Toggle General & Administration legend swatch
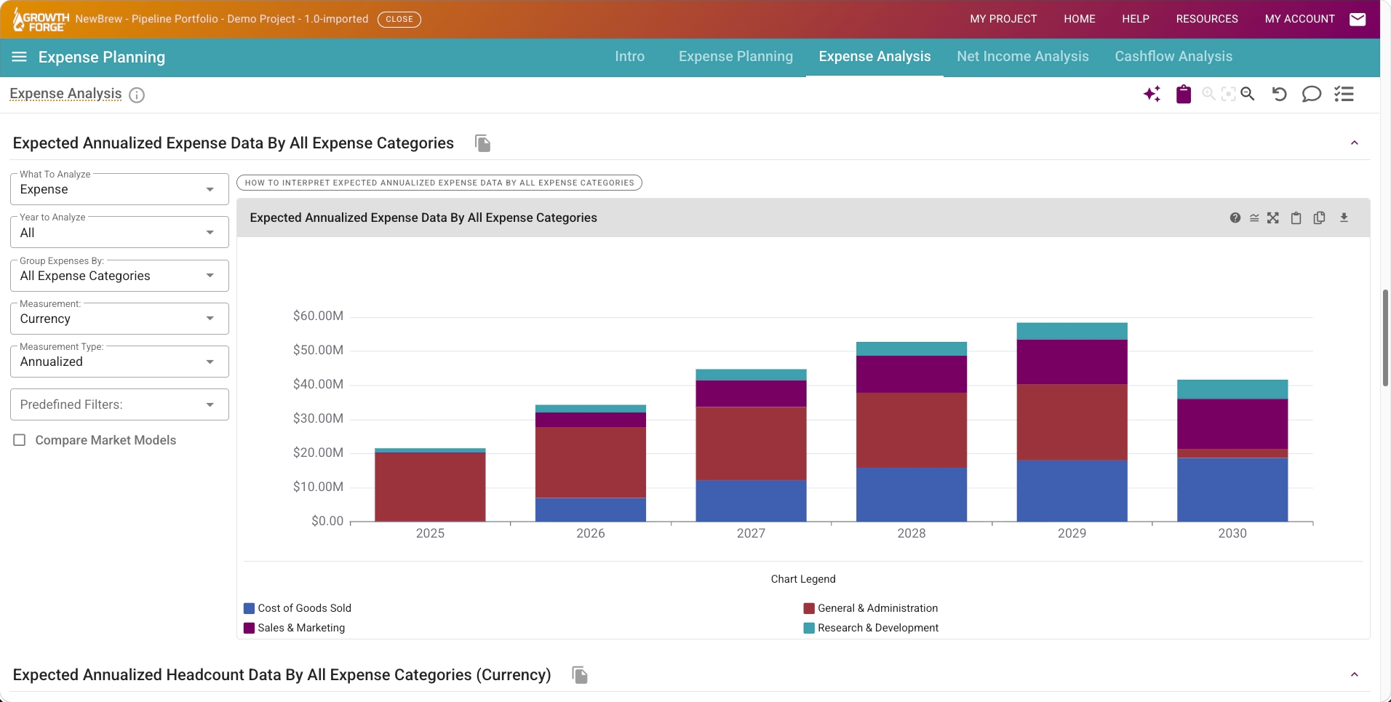1391x702 pixels. tap(809, 608)
